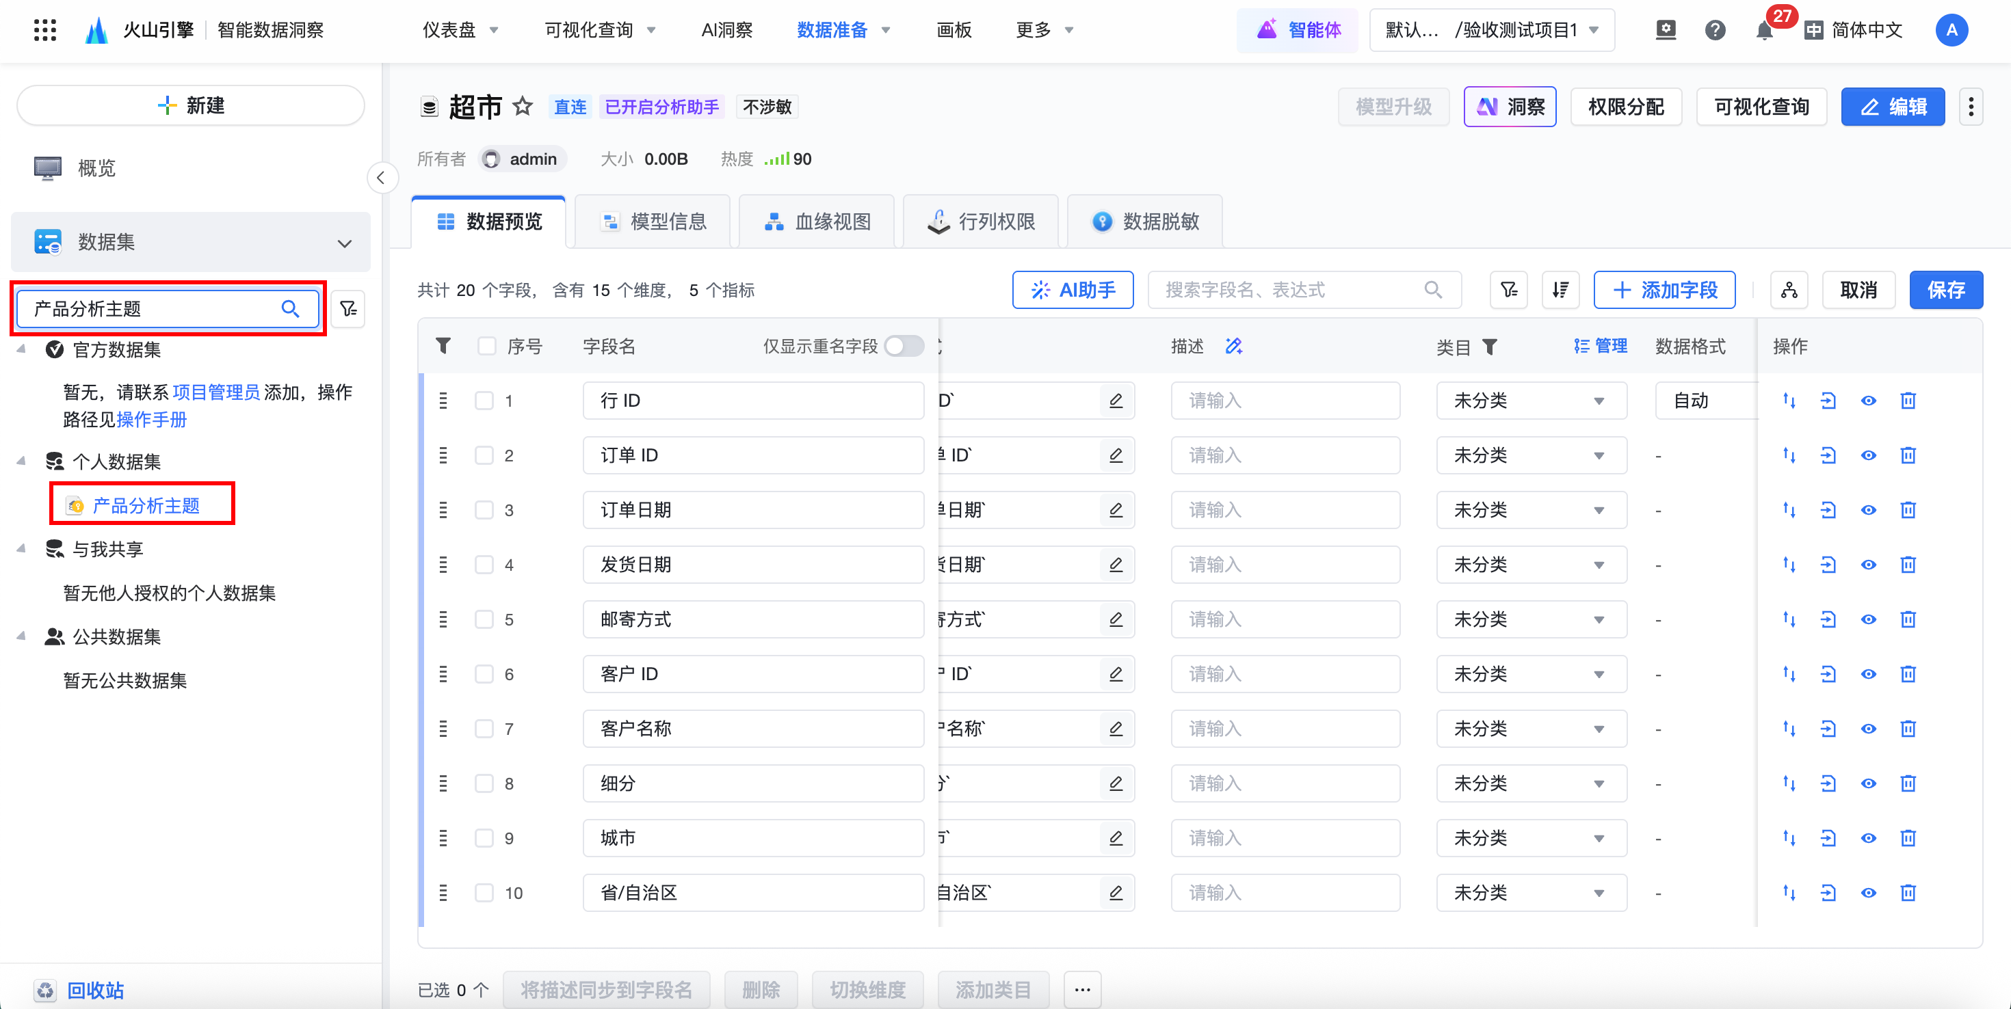Viewport: 2011px width, 1009px height.
Task: Expand the 数据集 sidebar section chevron
Action: click(344, 243)
